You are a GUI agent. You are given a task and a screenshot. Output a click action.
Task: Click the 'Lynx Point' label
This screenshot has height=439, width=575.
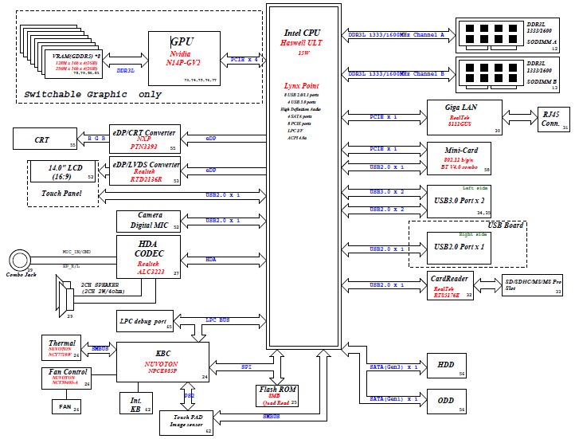pyautogui.click(x=301, y=86)
